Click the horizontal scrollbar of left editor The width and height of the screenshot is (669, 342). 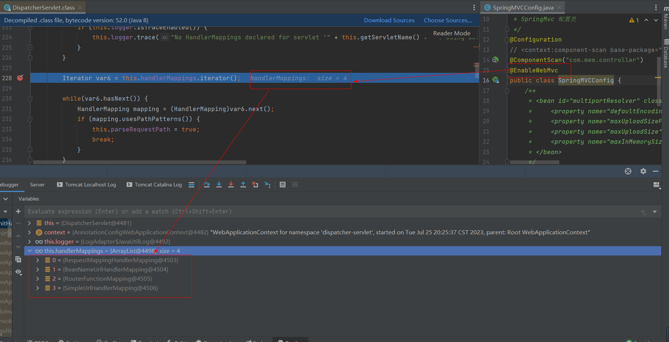[x=139, y=162]
